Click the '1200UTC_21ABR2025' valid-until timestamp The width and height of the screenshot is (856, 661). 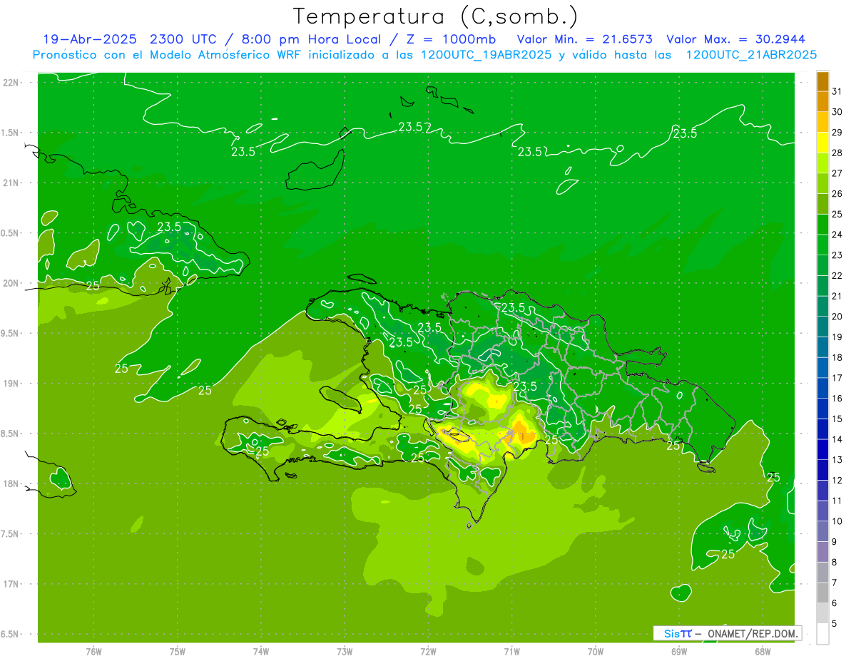click(750, 55)
